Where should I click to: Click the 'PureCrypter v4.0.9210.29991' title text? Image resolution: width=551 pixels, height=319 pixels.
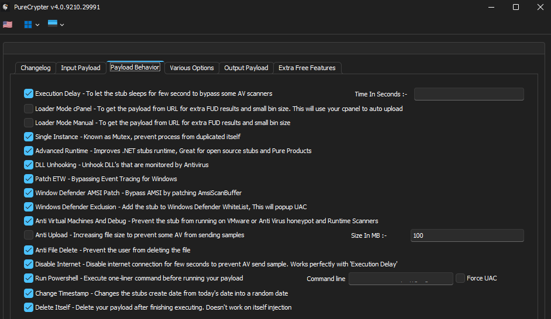(x=57, y=7)
